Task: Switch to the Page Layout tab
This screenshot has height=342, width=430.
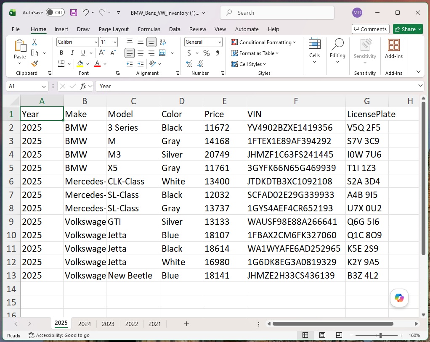Action: [x=114, y=29]
